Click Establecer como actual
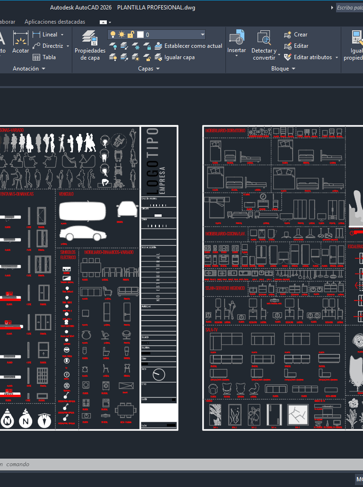 [188, 46]
